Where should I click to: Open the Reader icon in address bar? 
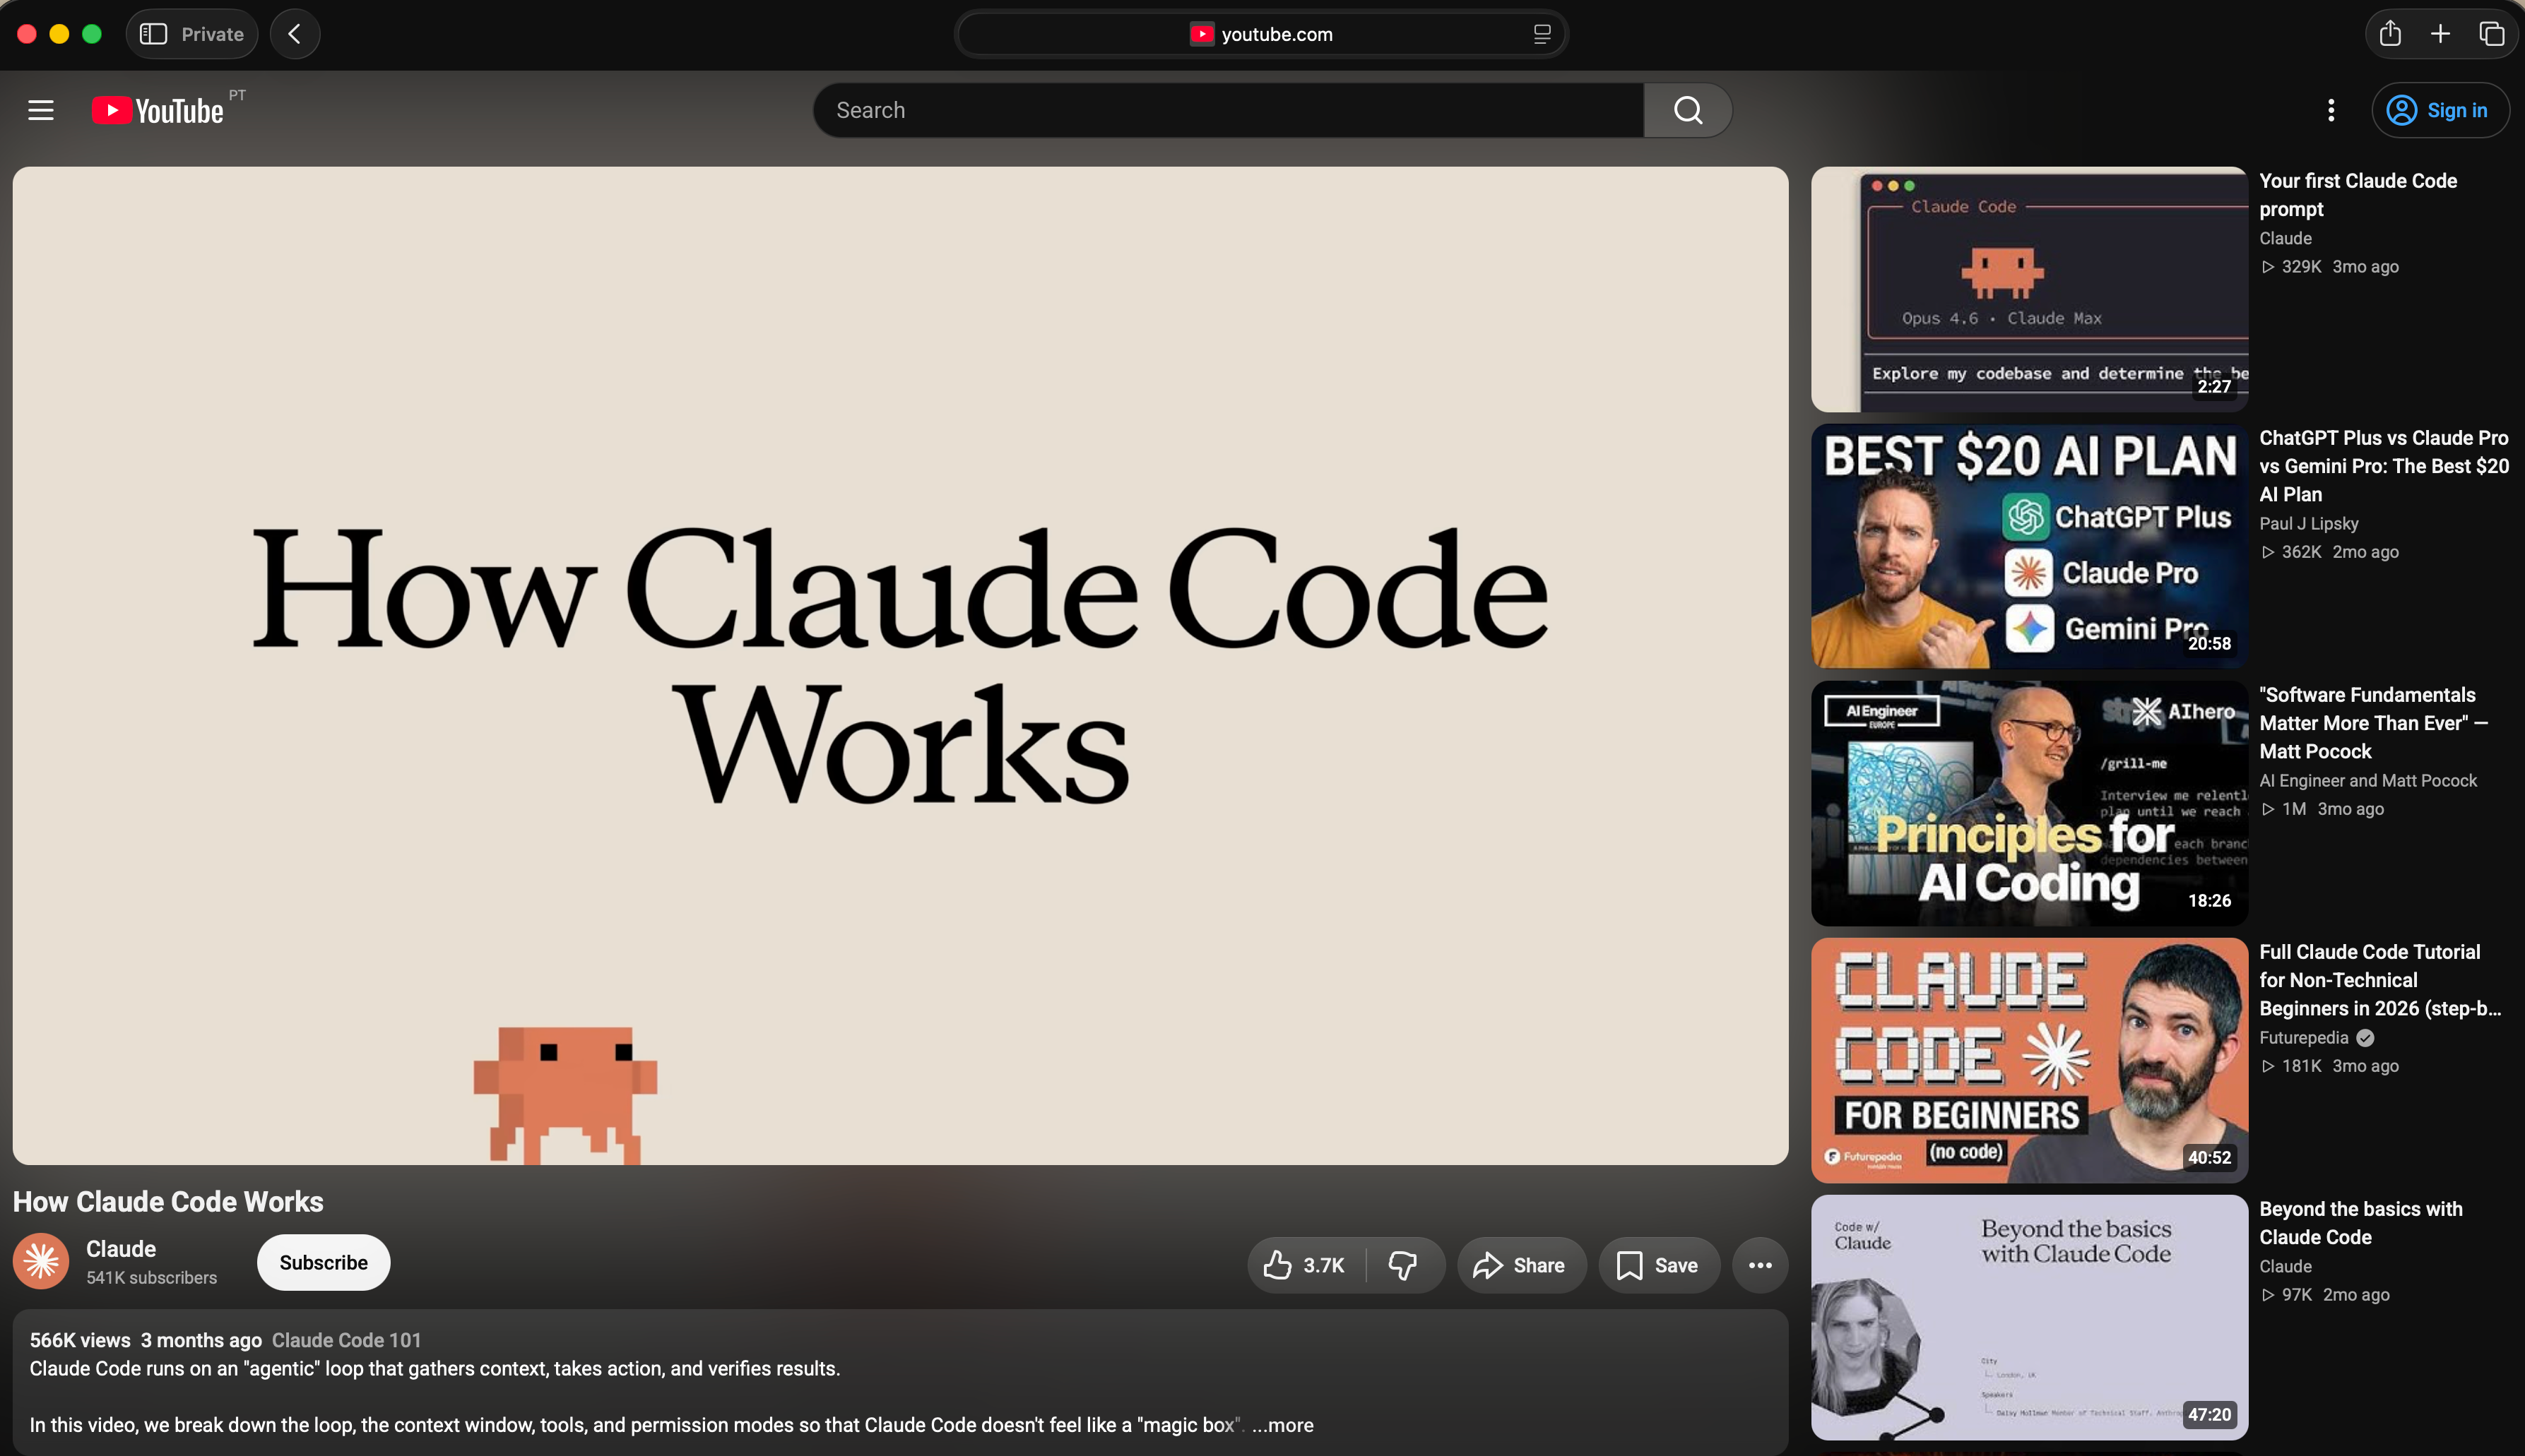coord(1542,34)
